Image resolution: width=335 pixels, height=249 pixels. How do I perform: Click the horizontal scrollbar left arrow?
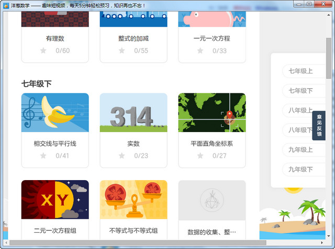pyautogui.click(x=6, y=243)
